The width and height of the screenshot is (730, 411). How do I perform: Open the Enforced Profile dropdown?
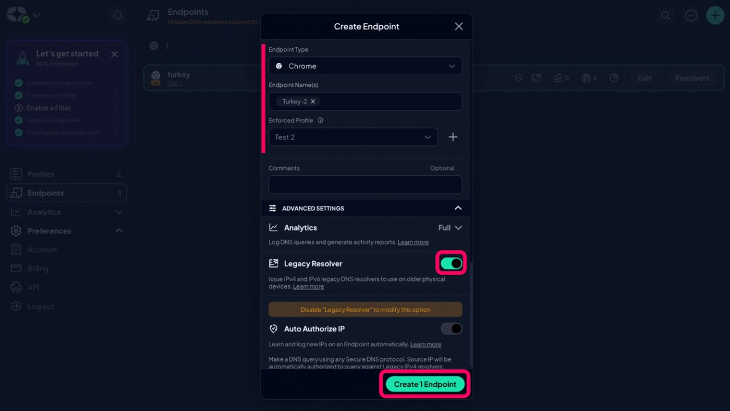point(353,137)
